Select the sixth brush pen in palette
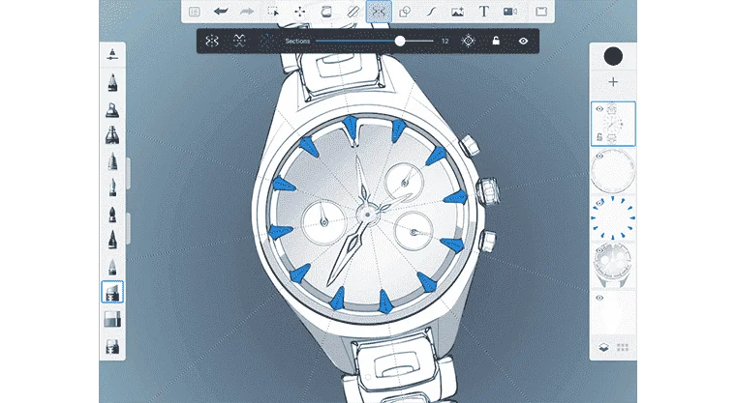Screen dimensions: 736x403 point(112,215)
